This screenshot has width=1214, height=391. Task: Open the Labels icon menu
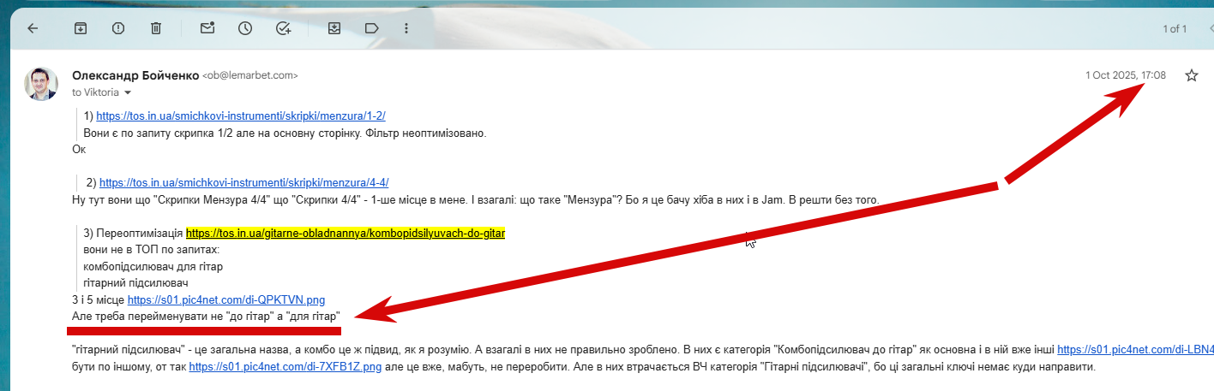coord(372,28)
